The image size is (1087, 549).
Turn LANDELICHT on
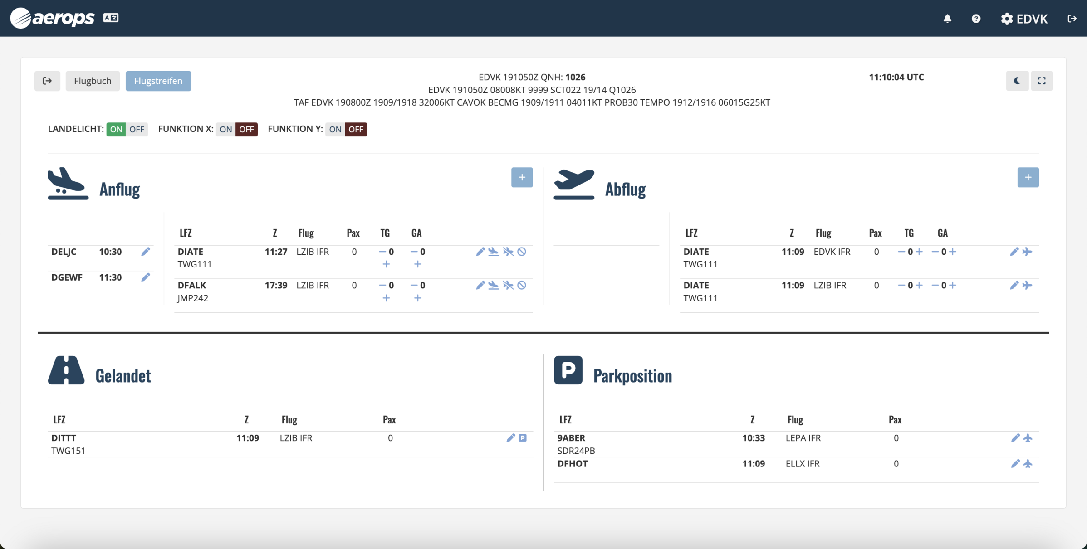tap(116, 129)
